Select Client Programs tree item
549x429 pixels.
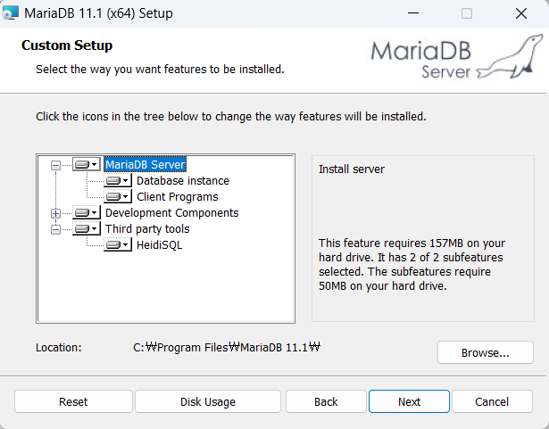coord(177,196)
